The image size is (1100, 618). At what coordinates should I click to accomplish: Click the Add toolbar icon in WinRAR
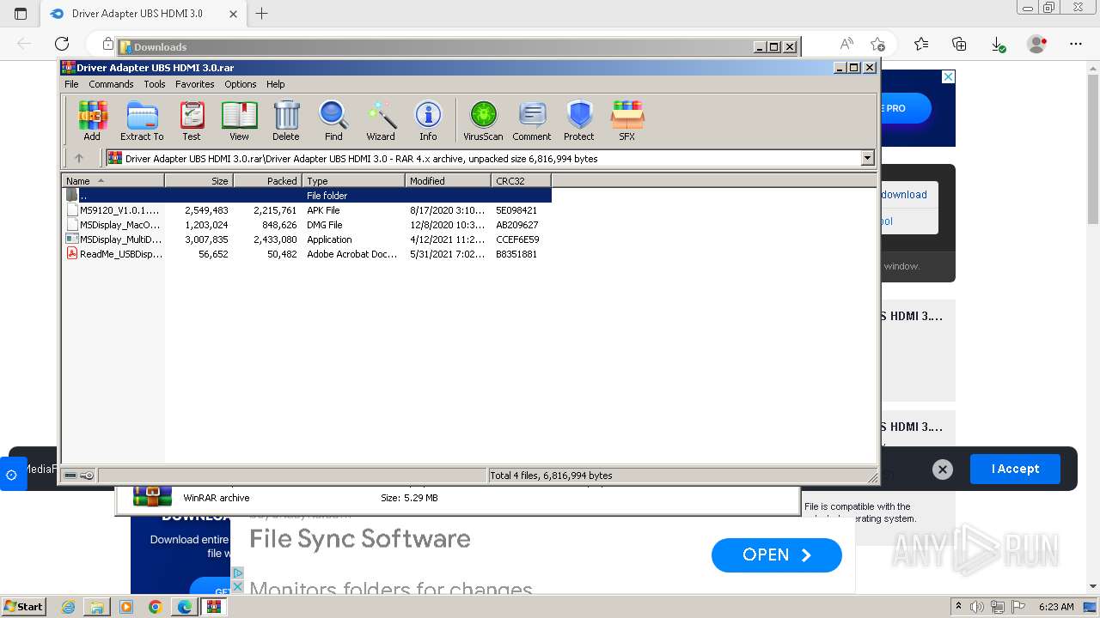92,120
